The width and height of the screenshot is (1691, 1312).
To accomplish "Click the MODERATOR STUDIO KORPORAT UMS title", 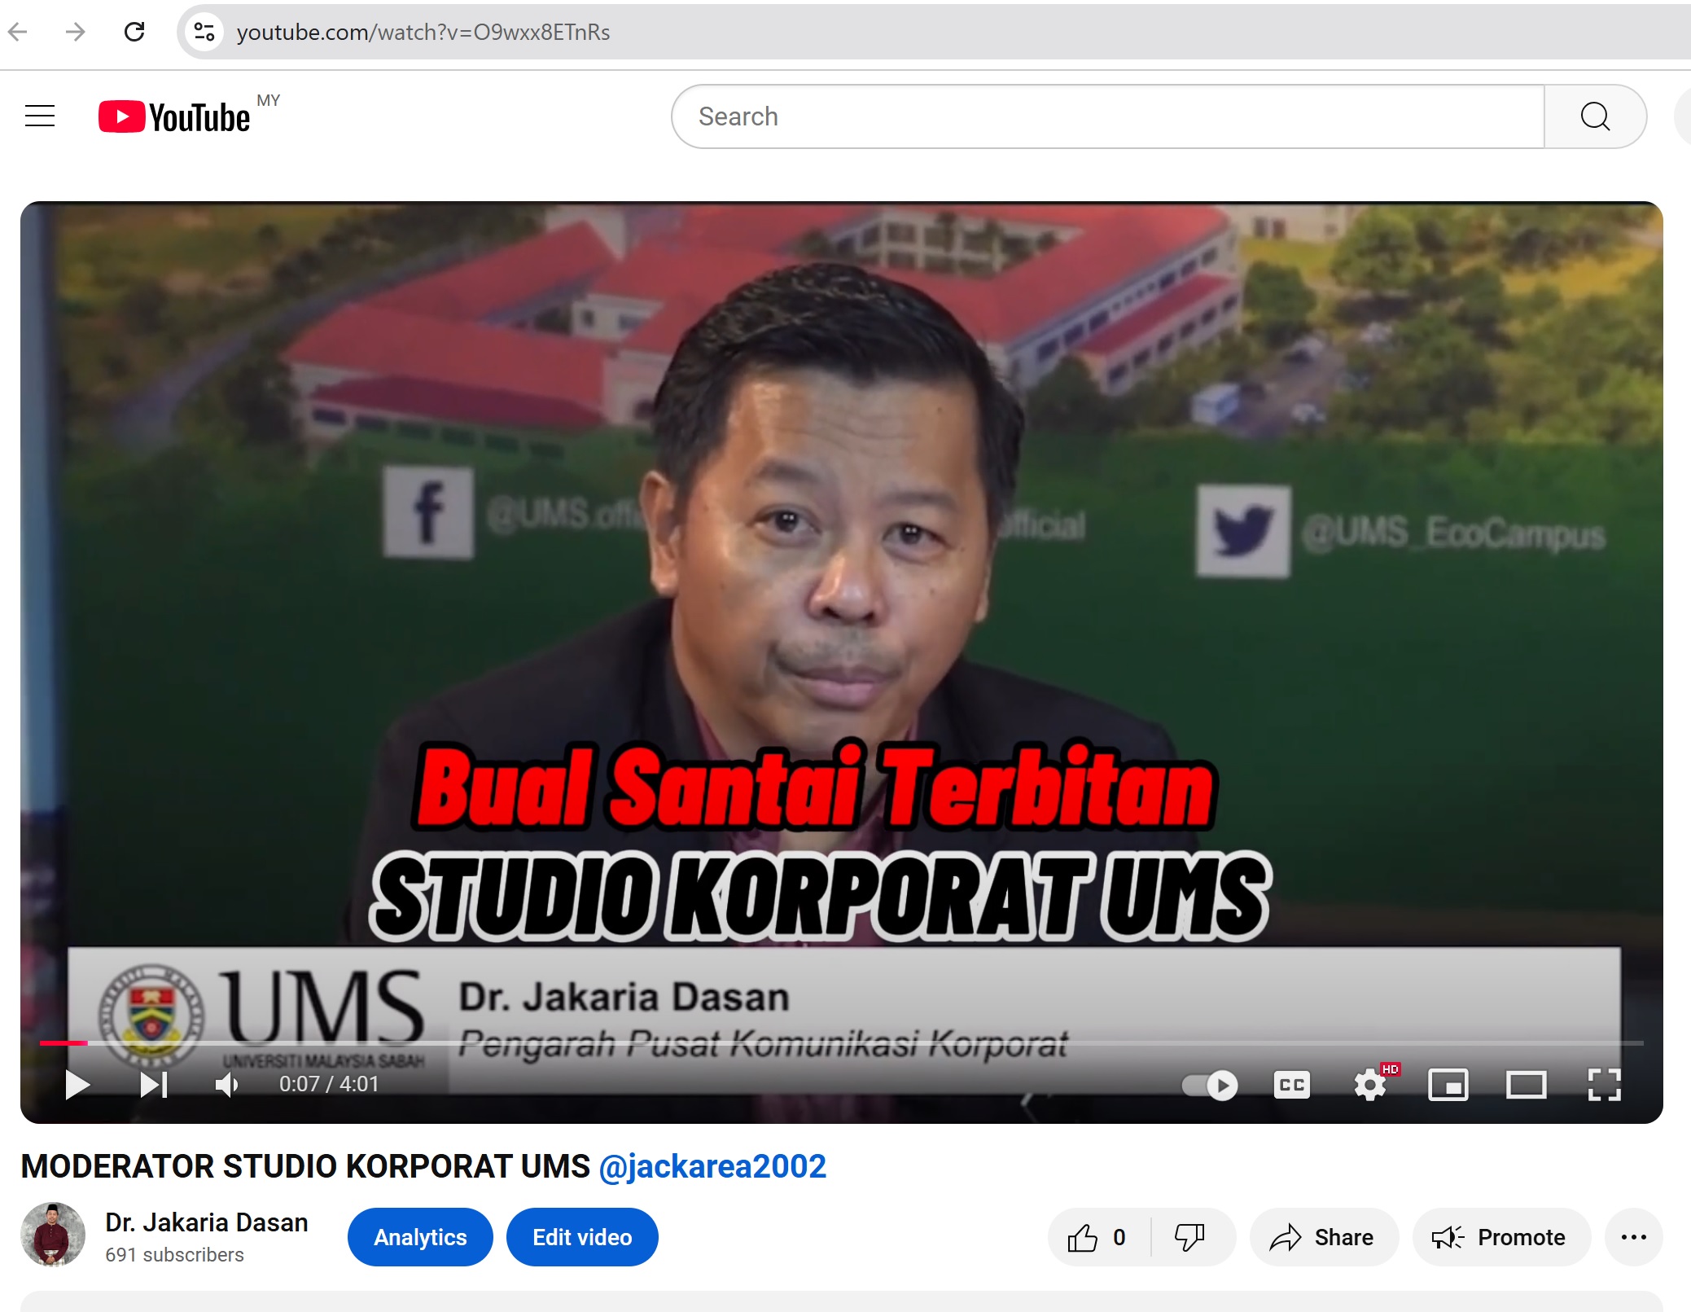I will pyautogui.click(x=305, y=1166).
